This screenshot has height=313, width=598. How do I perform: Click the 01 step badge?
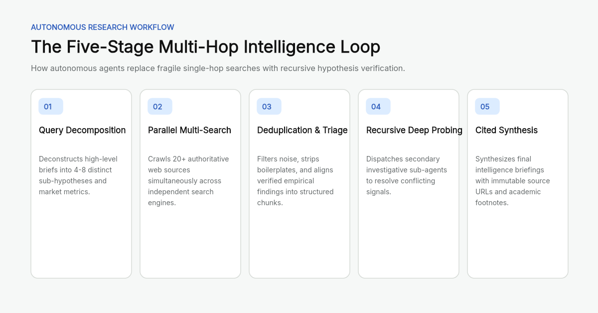tap(51, 106)
